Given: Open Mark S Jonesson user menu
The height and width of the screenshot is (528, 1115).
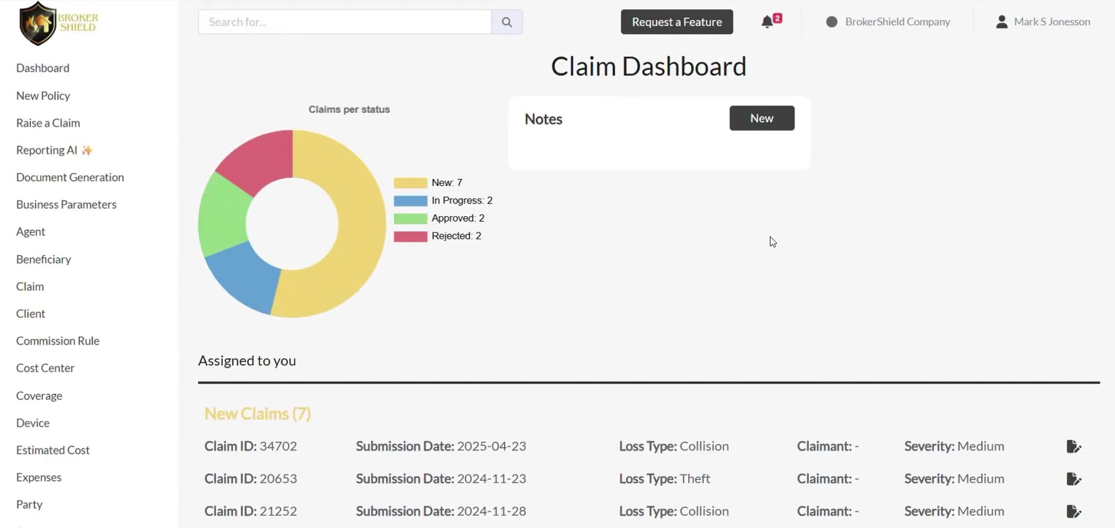Looking at the screenshot, I should (x=1052, y=22).
